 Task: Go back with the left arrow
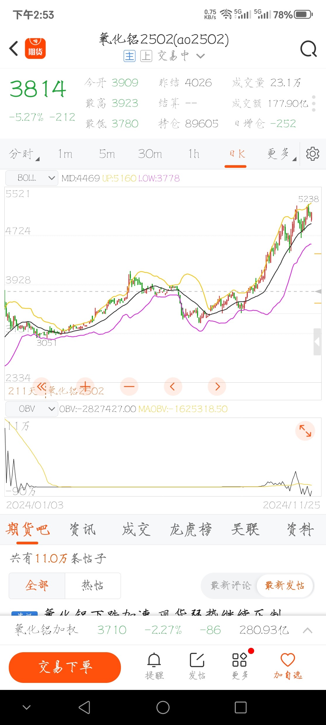(x=14, y=49)
